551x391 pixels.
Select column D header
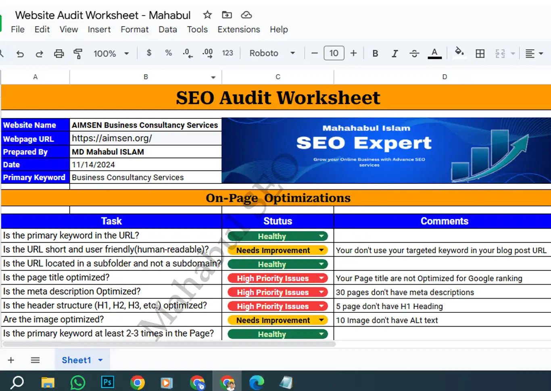click(x=444, y=77)
